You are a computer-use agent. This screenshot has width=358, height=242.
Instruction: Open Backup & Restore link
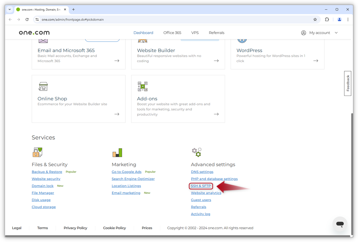[x=47, y=172]
